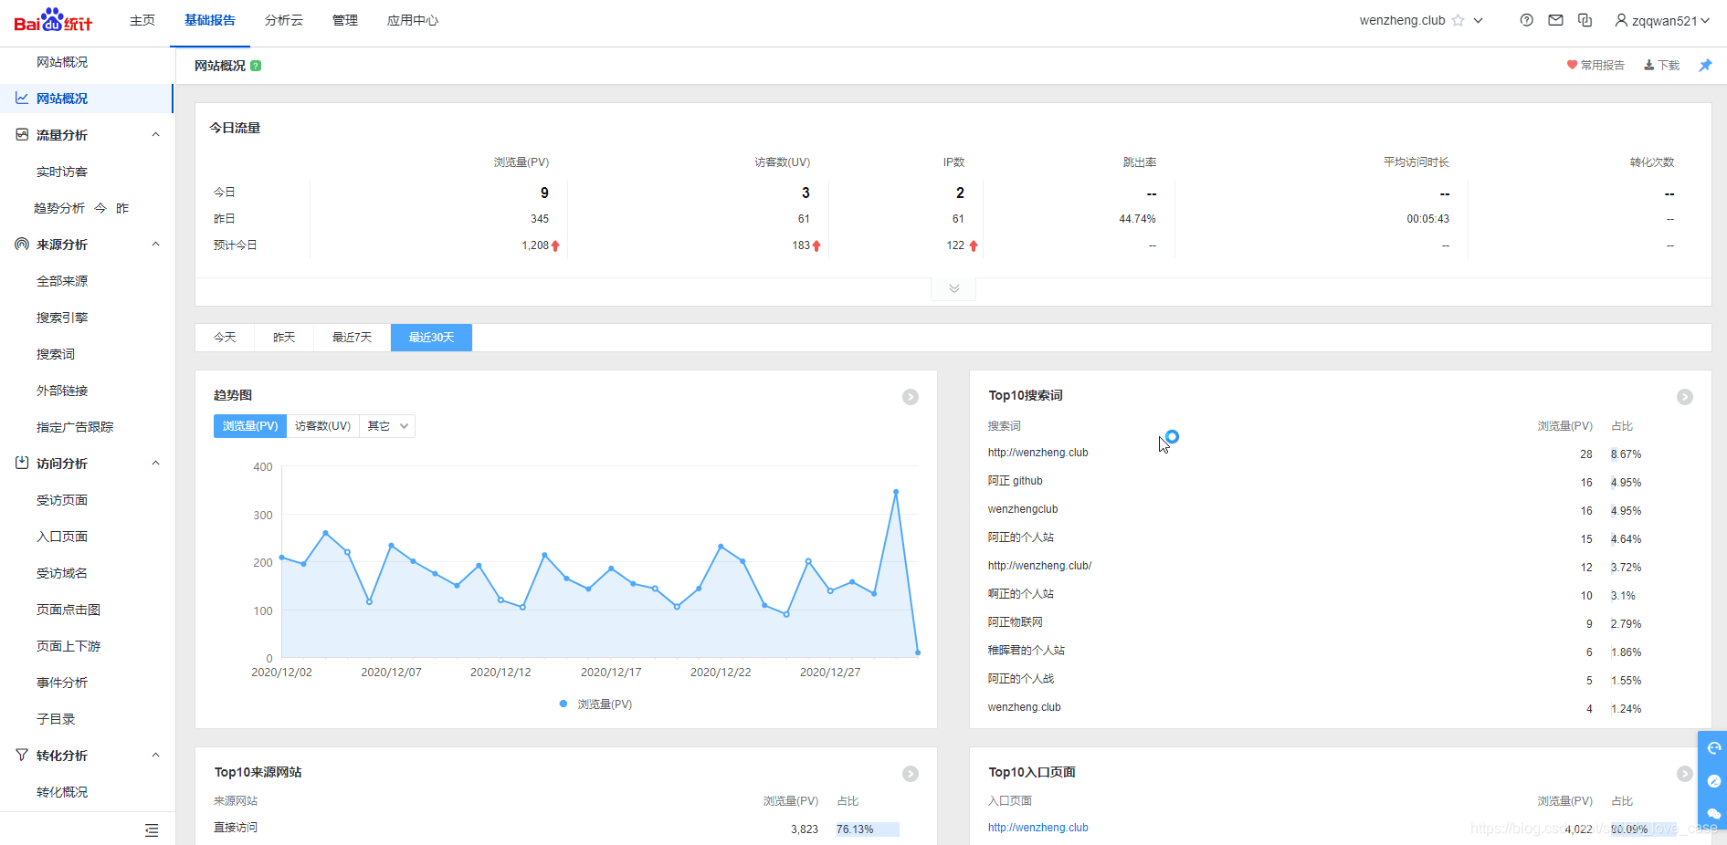Viewport: 1727px width, 845px height.
Task: Open 全部来源 in sidebar
Action: point(62,281)
